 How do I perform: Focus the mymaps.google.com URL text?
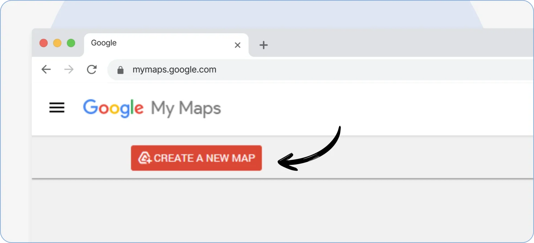click(174, 70)
